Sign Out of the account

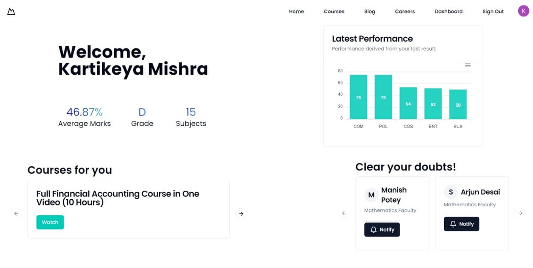493,12
